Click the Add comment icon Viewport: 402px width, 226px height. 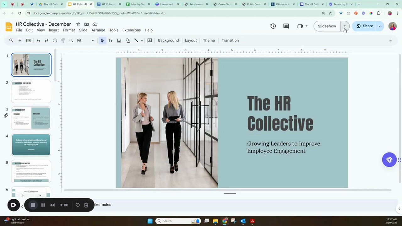(149, 40)
